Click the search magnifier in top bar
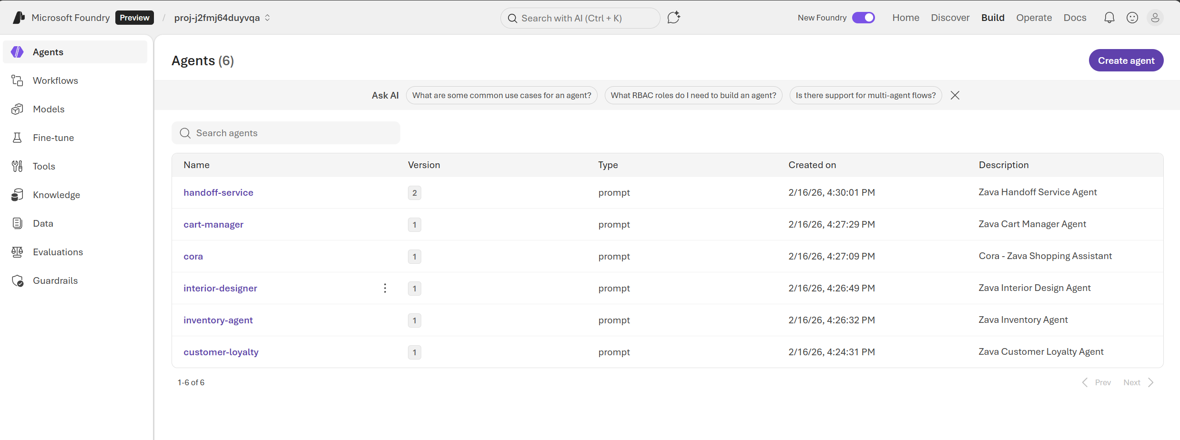Image resolution: width=1180 pixels, height=440 pixels. (512, 18)
